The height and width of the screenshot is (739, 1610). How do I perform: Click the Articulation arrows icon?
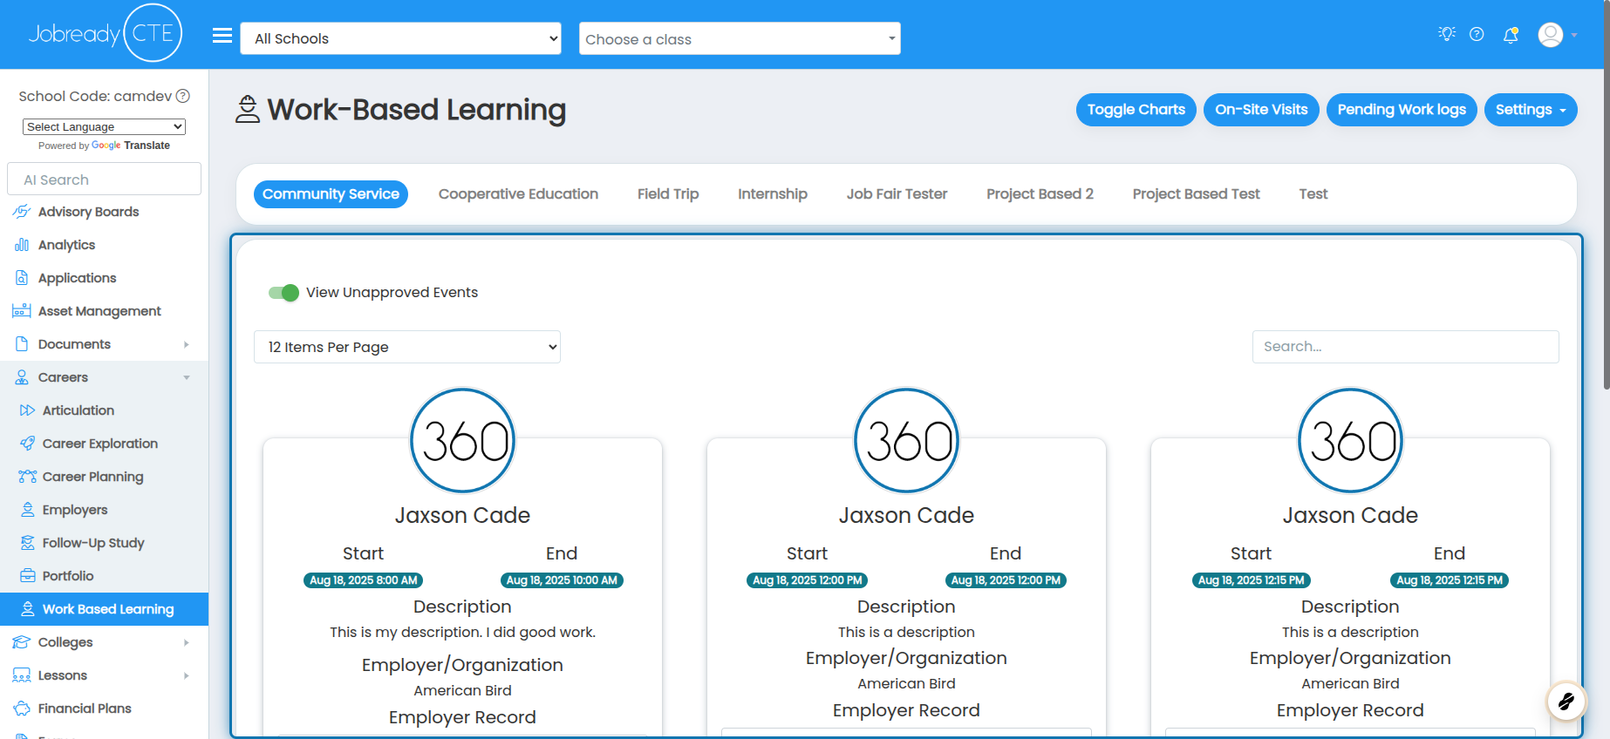[27, 410]
